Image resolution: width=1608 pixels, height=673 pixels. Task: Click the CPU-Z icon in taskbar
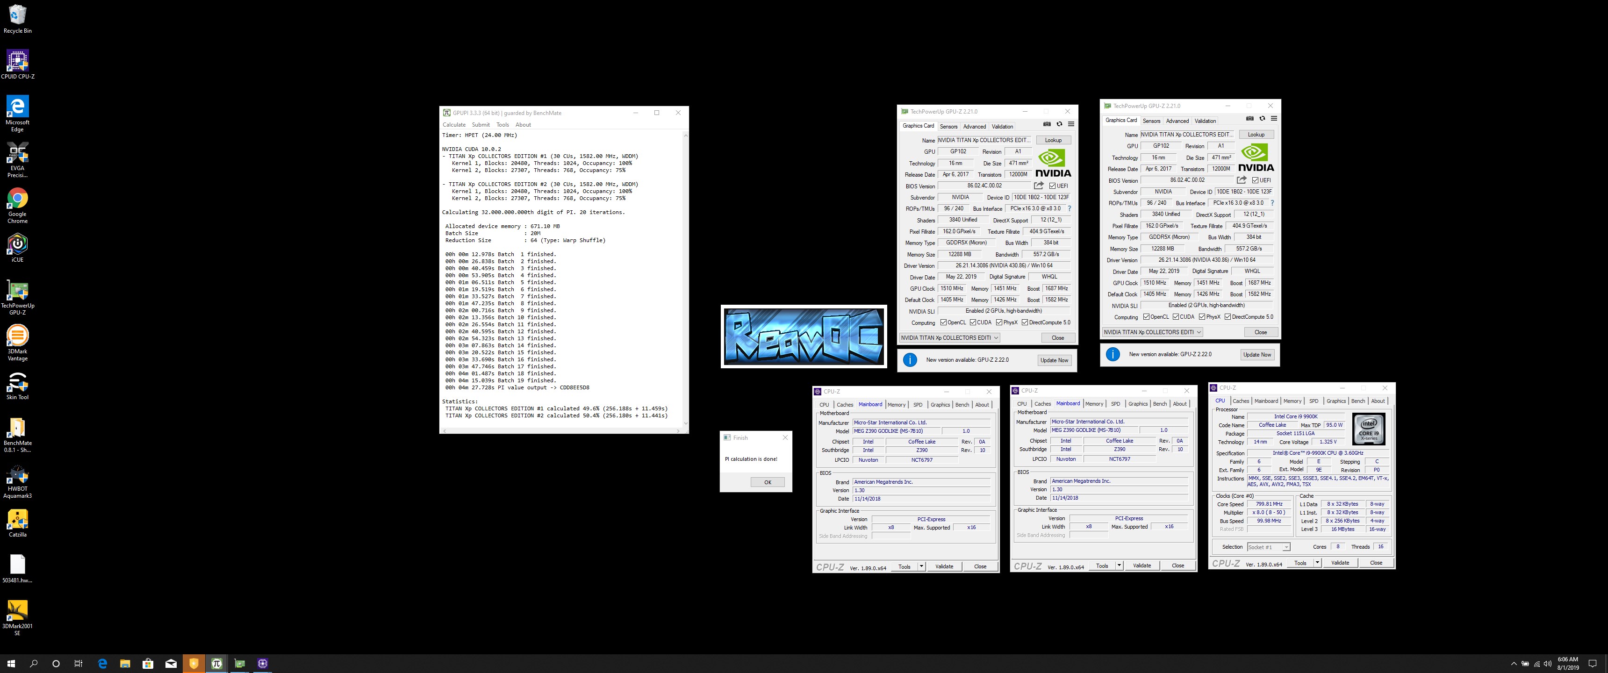[263, 664]
